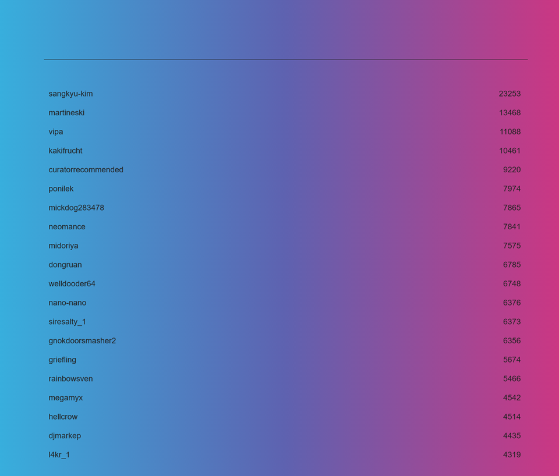Click the midoriya row name
This screenshot has width=559, height=476.
(63, 246)
